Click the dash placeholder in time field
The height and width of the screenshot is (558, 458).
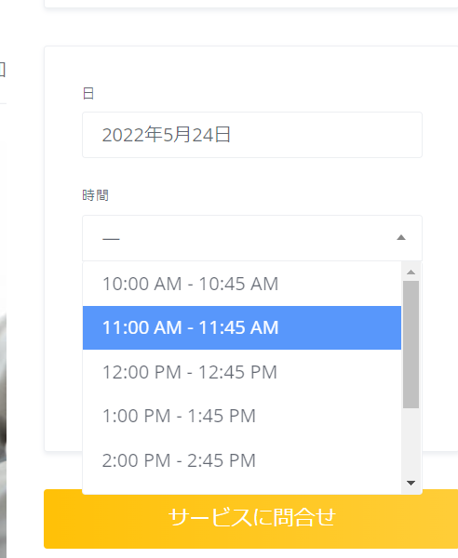pyautogui.click(x=111, y=239)
